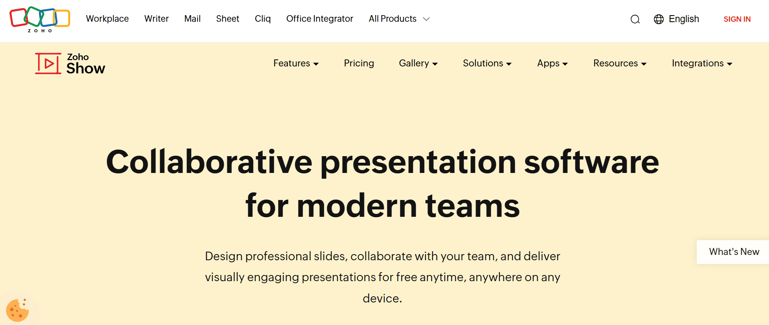Expand the Apps menu
Screen dimensions: 769x325
tap(552, 63)
